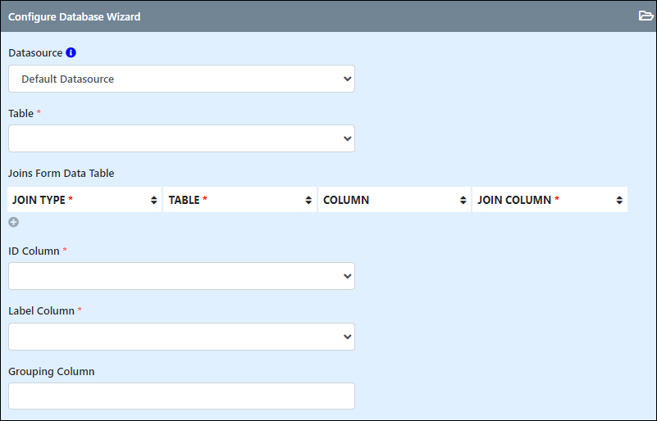Image resolution: width=657 pixels, height=421 pixels.
Task: Add a join row with plus icon
Action: [13, 222]
